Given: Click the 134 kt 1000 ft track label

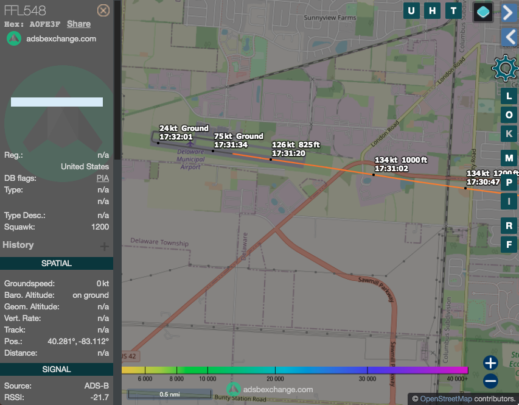Looking at the screenshot, I should [401, 164].
